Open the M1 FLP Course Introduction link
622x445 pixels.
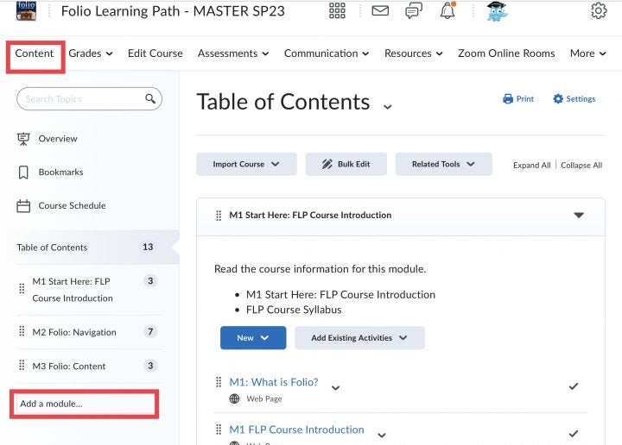tap(296, 429)
